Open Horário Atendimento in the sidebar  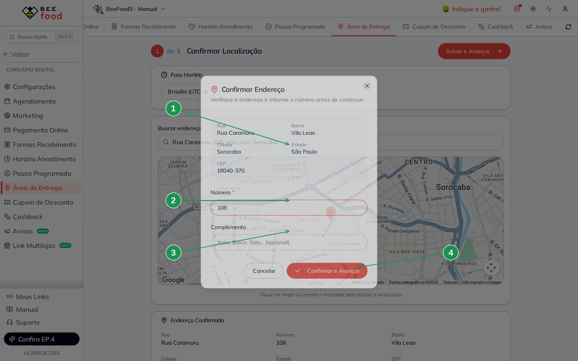41,159
